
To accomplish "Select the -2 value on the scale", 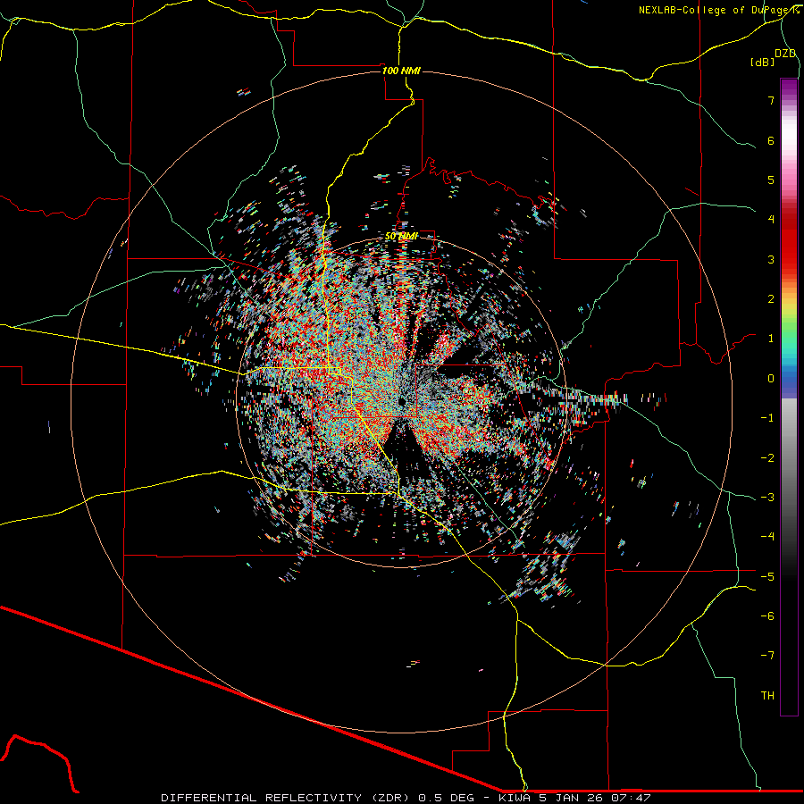I will pyautogui.click(x=767, y=458).
